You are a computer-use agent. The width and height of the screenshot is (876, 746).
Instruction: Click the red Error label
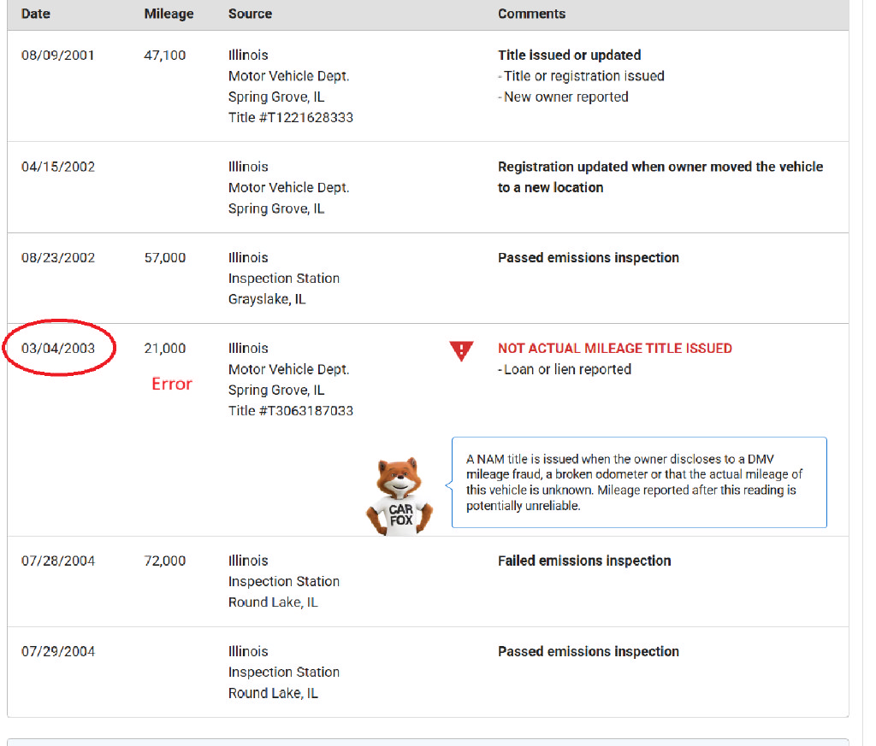pyautogui.click(x=171, y=384)
